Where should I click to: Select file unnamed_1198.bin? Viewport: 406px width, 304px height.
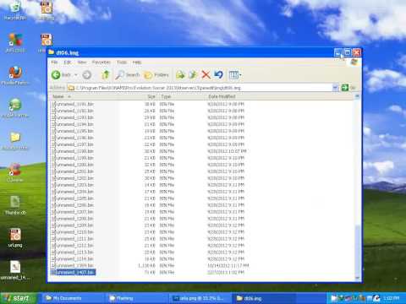(x=73, y=151)
